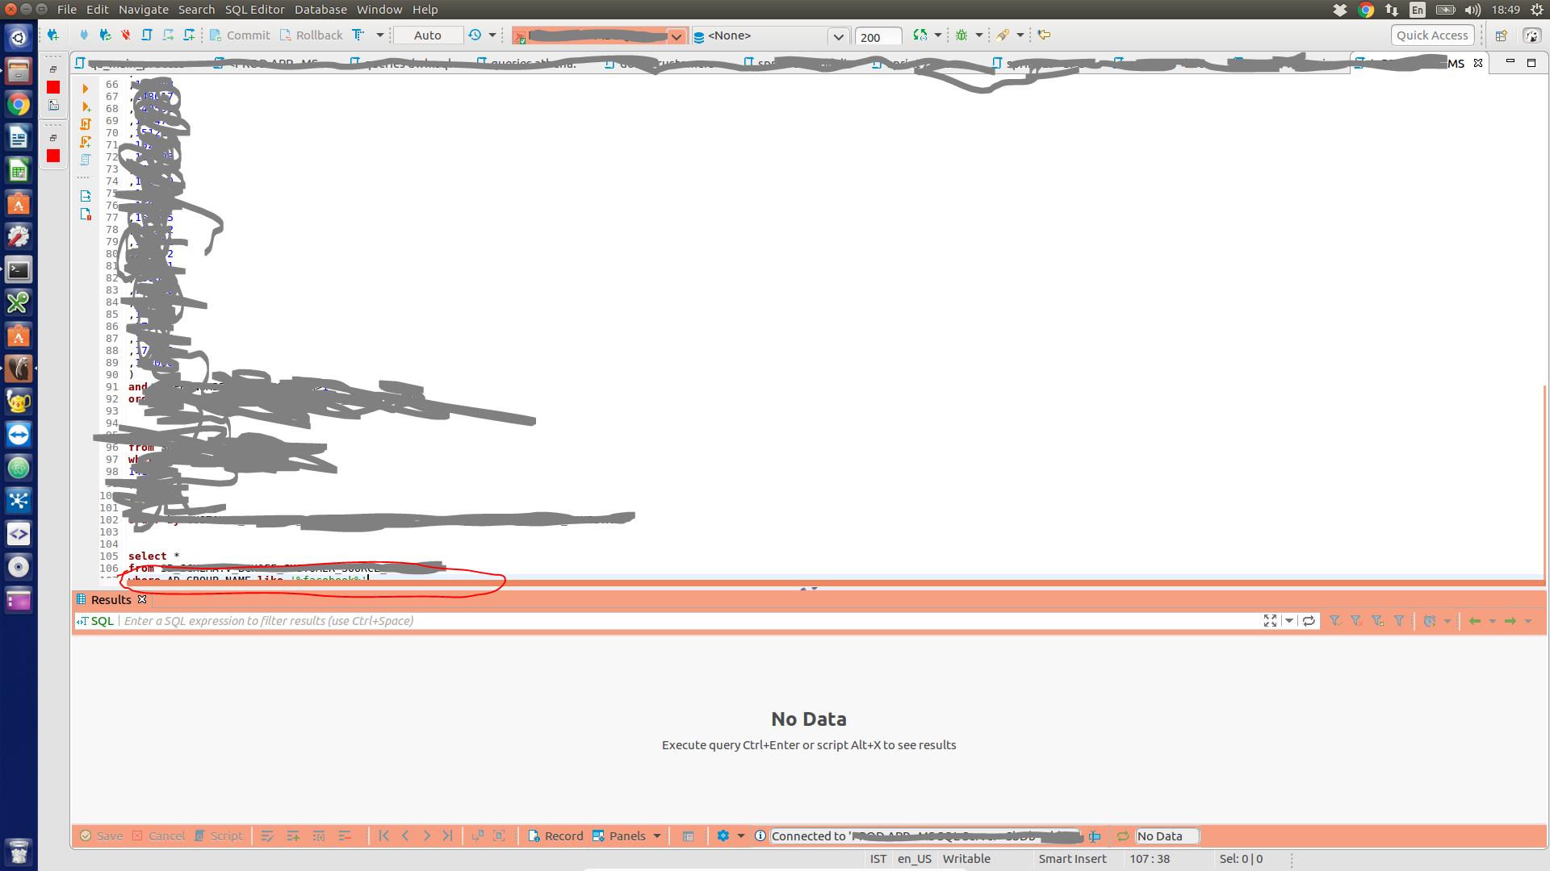The width and height of the screenshot is (1550, 871).
Task: Click the green debug bug icon
Action: [x=961, y=35]
